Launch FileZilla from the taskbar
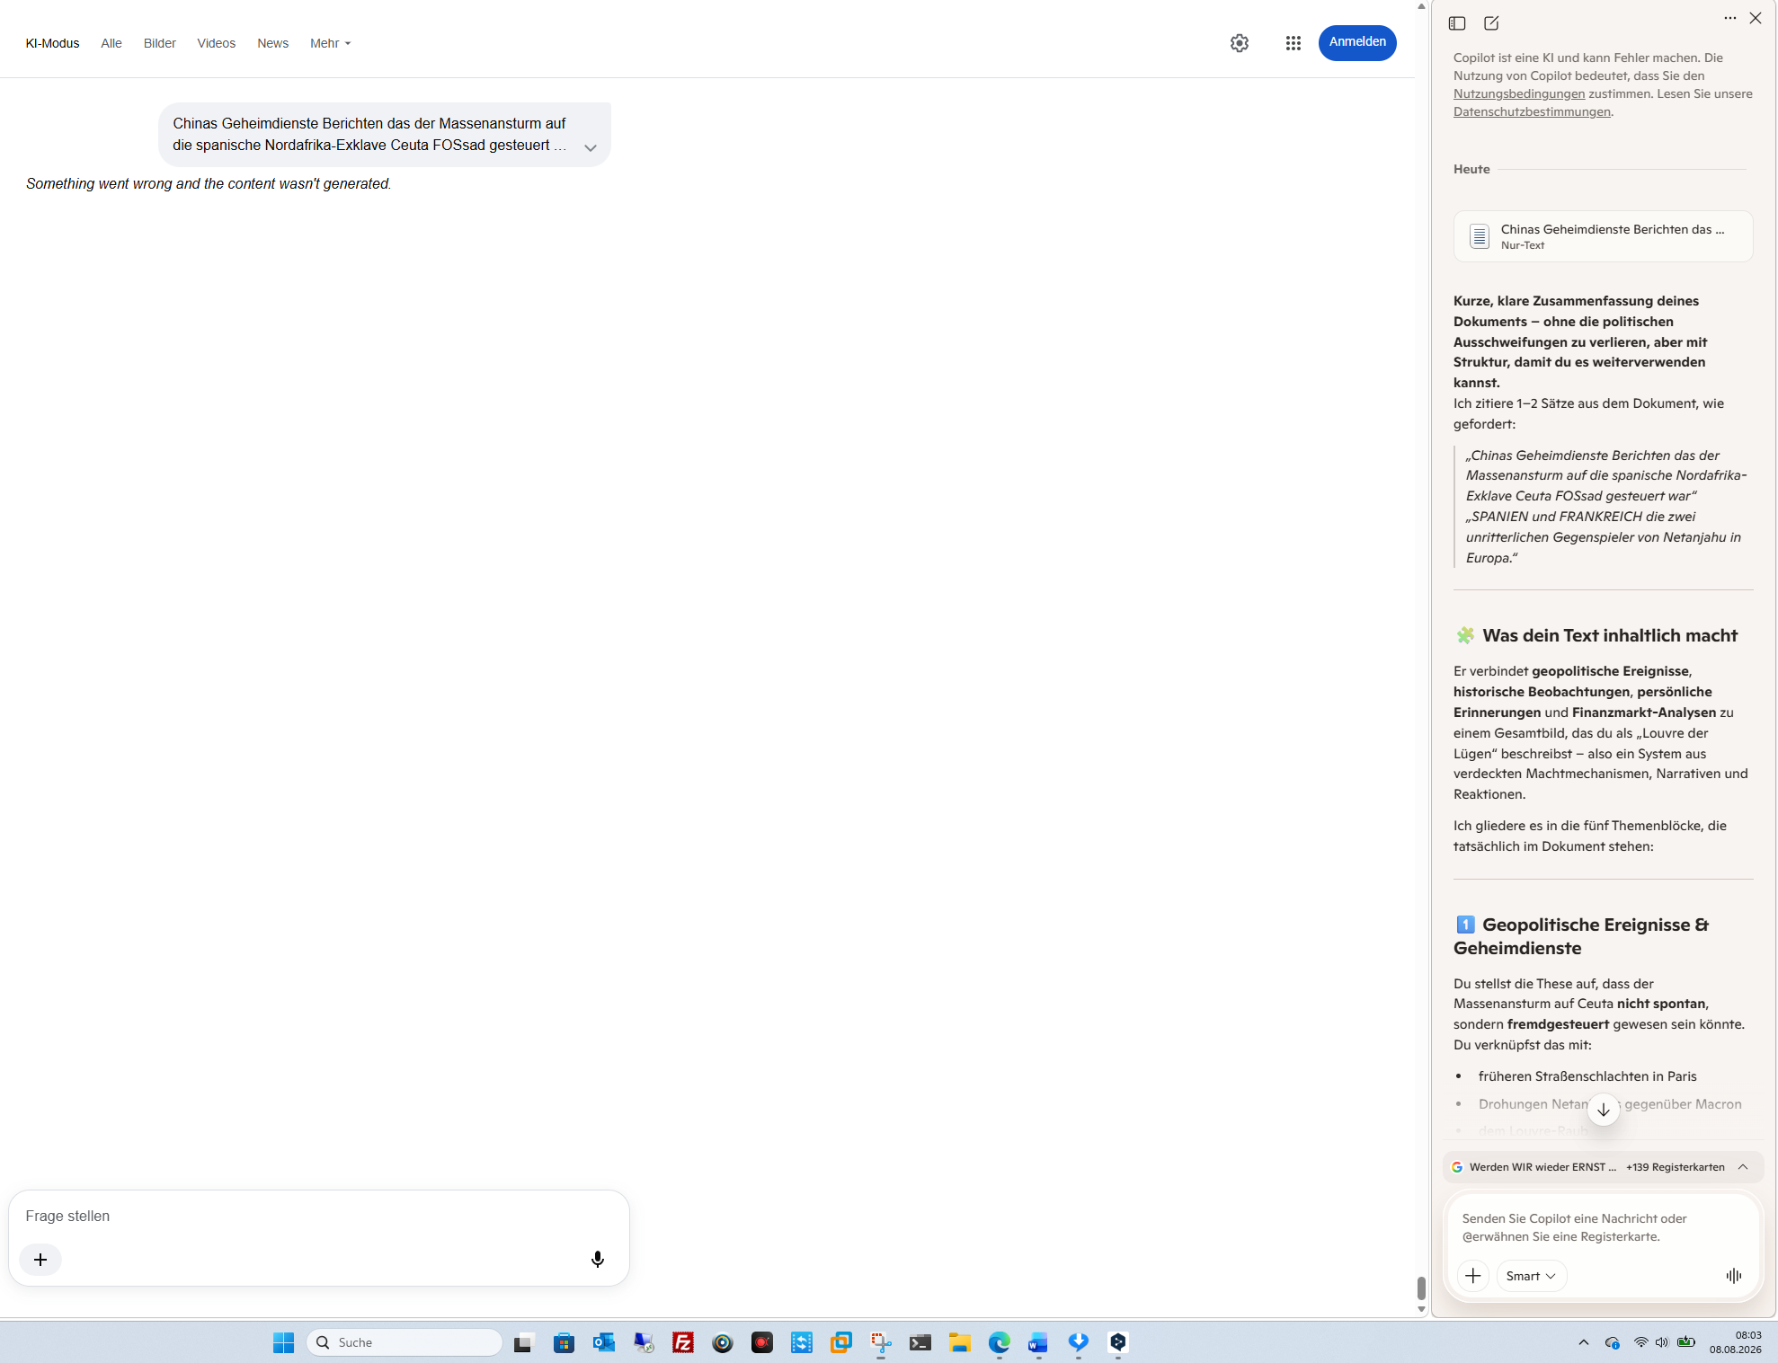Screen dimensions: 1778x1363 pyautogui.click(x=683, y=1342)
